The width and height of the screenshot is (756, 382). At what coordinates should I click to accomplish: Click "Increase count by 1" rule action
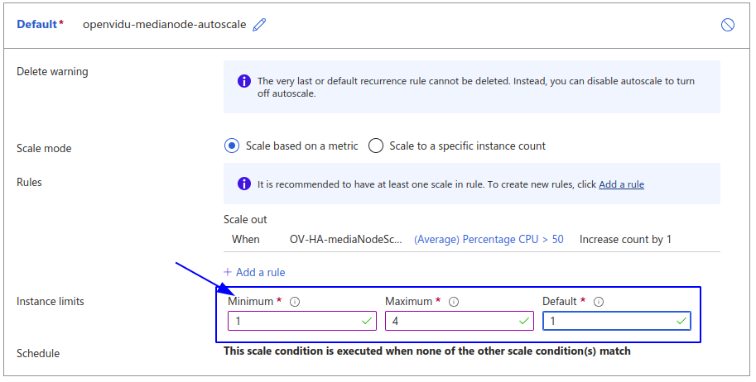coord(625,240)
